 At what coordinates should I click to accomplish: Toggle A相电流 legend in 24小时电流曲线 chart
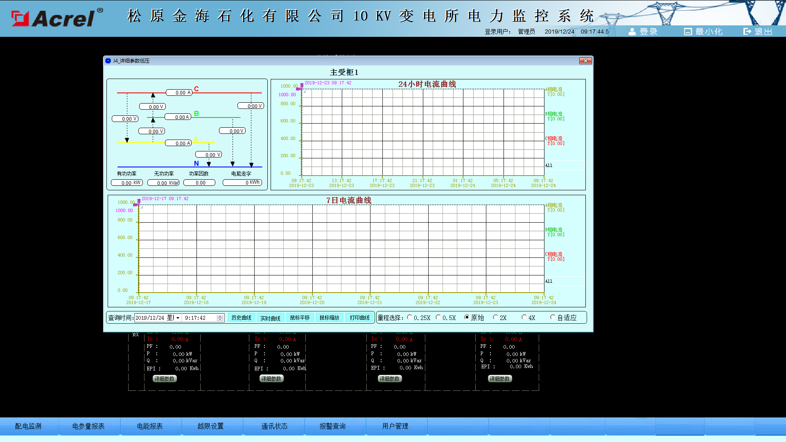555,92
